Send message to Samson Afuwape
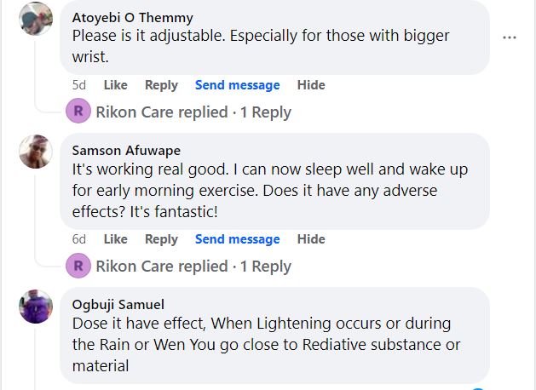 click(x=237, y=239)
